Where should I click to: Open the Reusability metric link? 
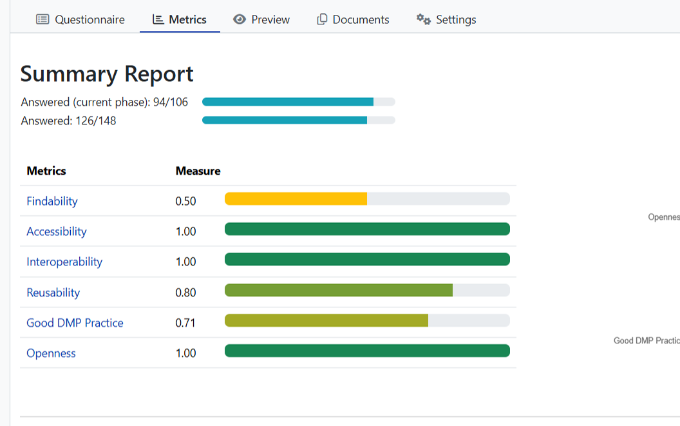[53, 293]
